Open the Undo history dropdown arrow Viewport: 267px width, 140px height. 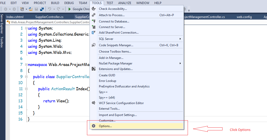(x=54, y=9)
